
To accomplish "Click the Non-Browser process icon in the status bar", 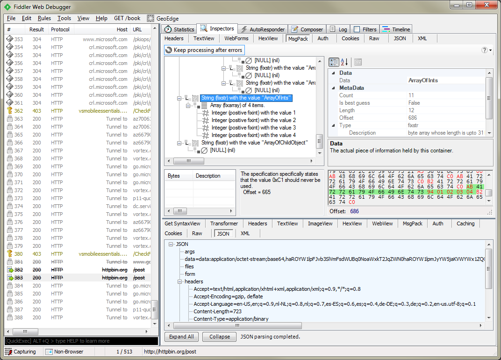I will [49, 352].
